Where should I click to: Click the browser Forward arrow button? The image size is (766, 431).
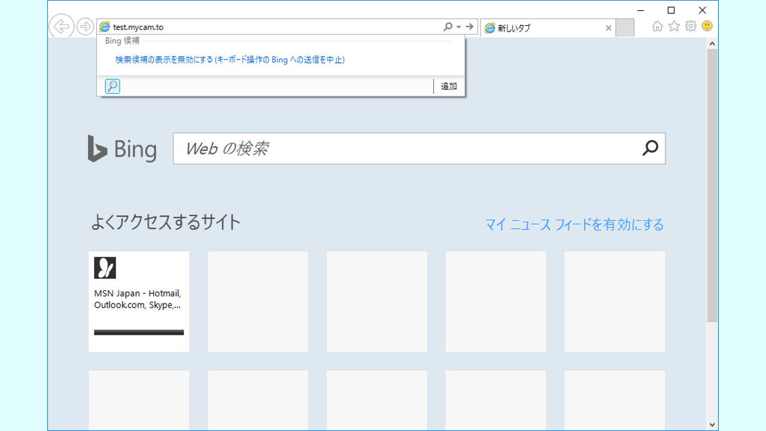point(85,26)
